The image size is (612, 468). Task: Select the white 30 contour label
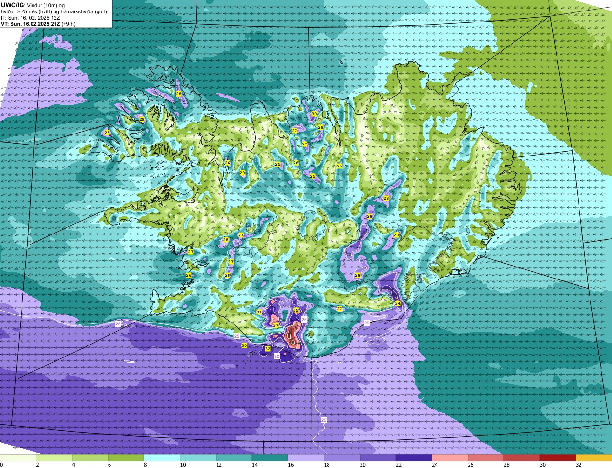pyautogui.click(x=277, y=356)
